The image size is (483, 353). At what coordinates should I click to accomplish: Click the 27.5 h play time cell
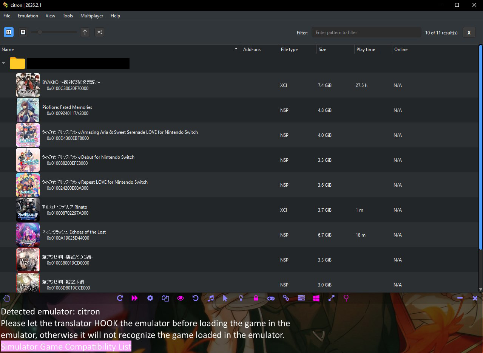(361, 85)
